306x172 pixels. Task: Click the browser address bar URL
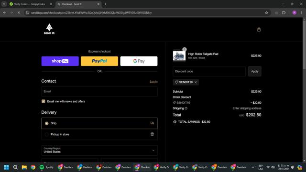91,13
